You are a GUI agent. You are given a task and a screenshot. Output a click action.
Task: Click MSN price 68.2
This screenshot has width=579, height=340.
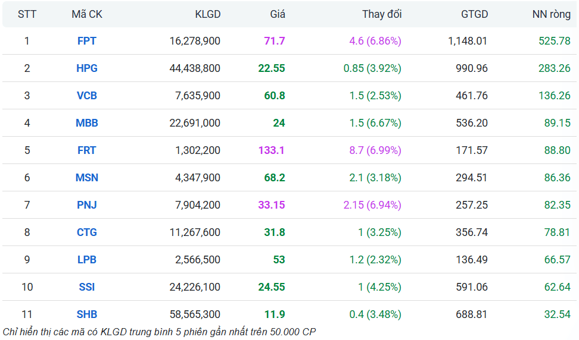click(x=275, y=178)
